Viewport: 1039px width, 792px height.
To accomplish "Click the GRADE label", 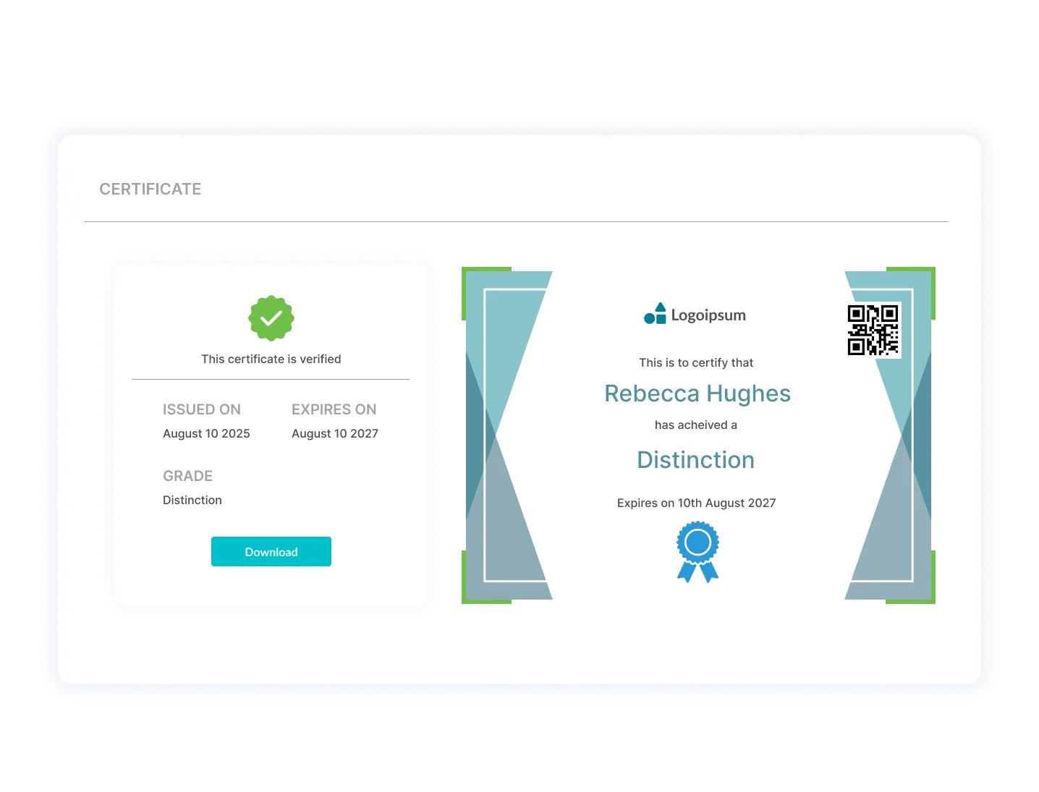I will coord(187,476).
